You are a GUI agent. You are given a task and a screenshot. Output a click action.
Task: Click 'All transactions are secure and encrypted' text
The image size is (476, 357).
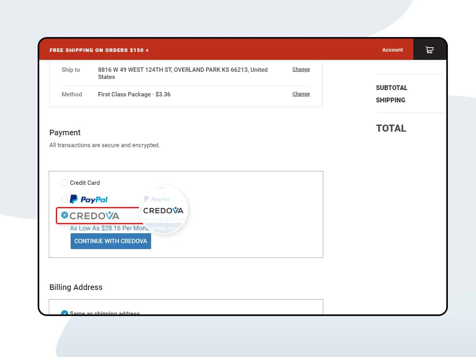tap(105, 145)
